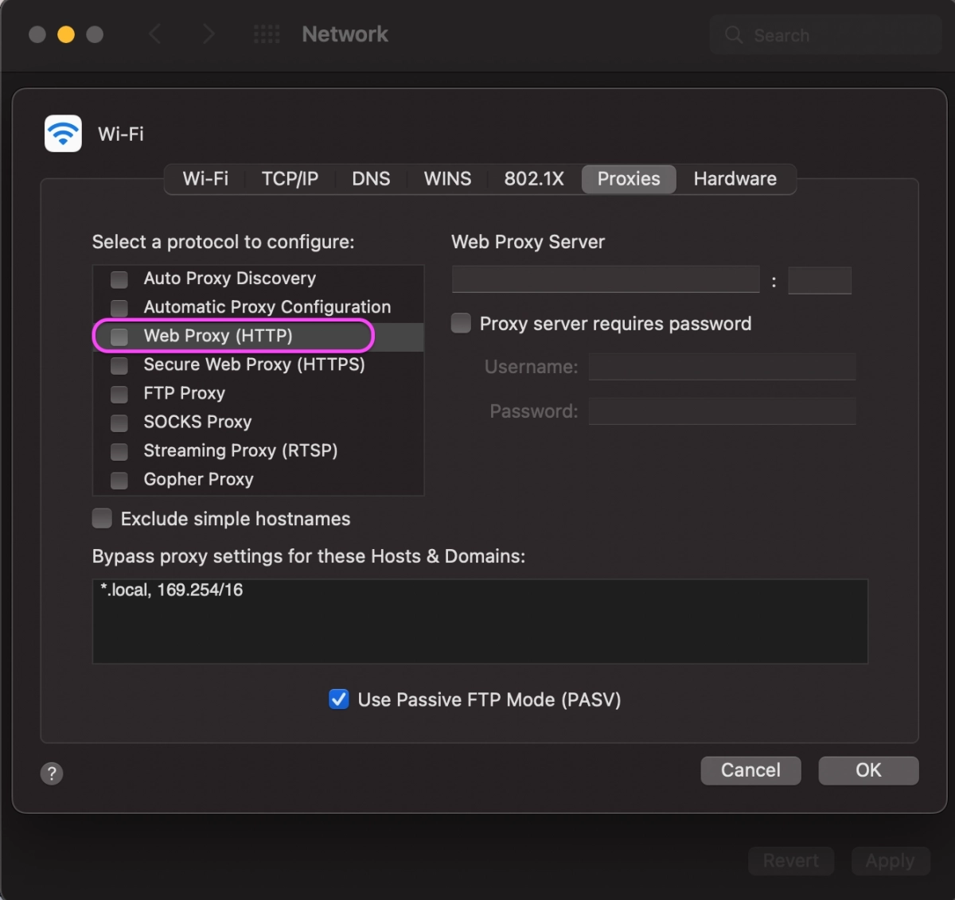Enable the SOCKS Proxy protocol
955x900 pixels.
pos(119,423)
